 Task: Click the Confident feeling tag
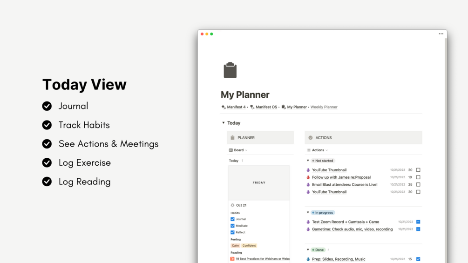coord(249,246)
